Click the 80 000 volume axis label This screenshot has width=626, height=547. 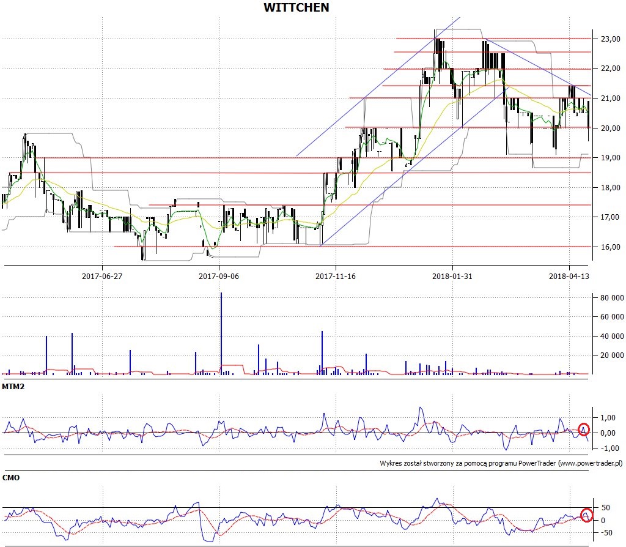coord(612,298)
